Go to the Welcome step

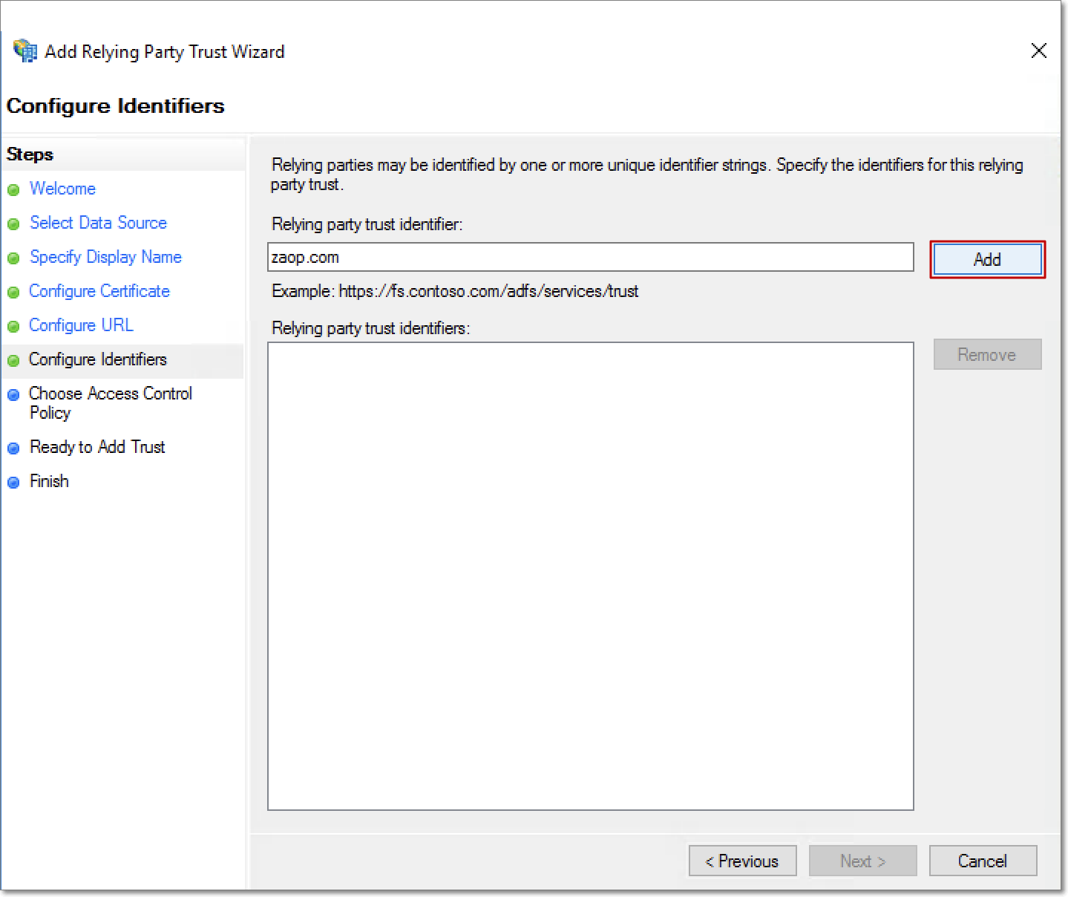pyautogui.click(x=62, y=189)
